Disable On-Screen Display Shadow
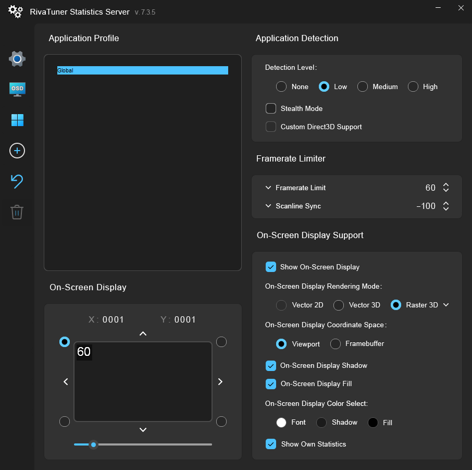Image resolution: width=472 pixels, height=470 pixels. pyautogui.click(x=270, y=365)
